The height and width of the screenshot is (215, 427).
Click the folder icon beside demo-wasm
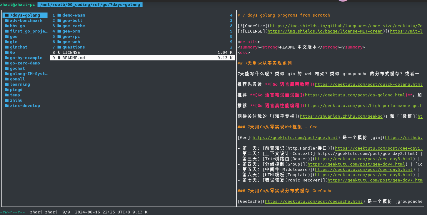pos(59,15)
